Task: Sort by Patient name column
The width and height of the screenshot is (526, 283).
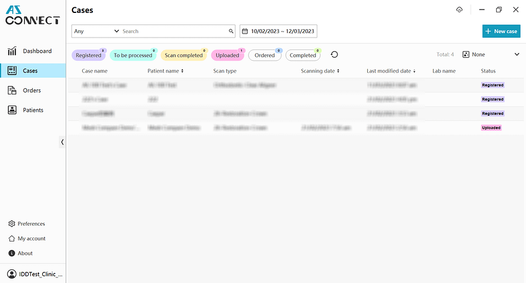Action: coord(165,71)
